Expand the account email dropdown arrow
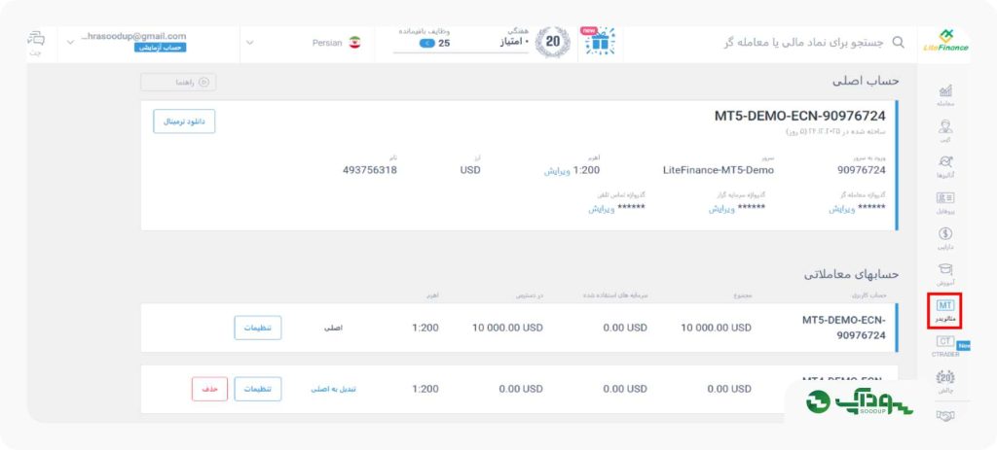This screenshot has height=450, width=997. pos(70,42)
